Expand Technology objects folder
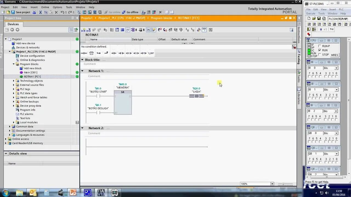 (13, 81)
